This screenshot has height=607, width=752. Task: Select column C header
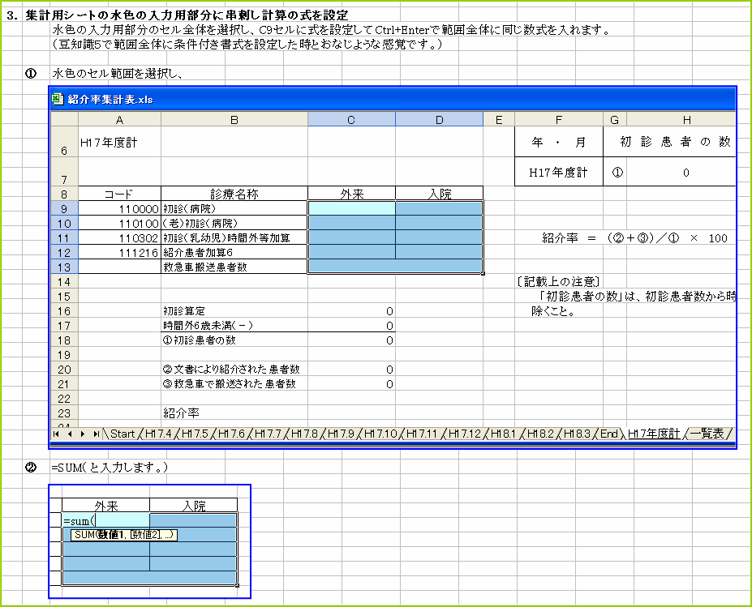click(x=350, y=118)
